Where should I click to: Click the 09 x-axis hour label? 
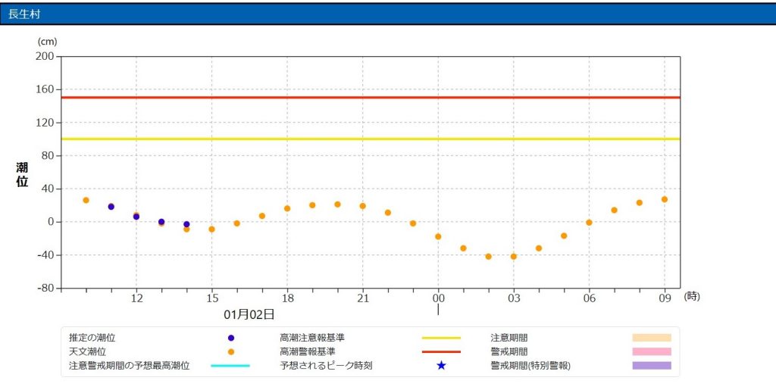(665, 298)
